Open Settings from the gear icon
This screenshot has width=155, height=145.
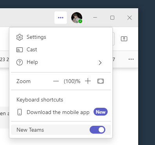click(x=20, y=37)
